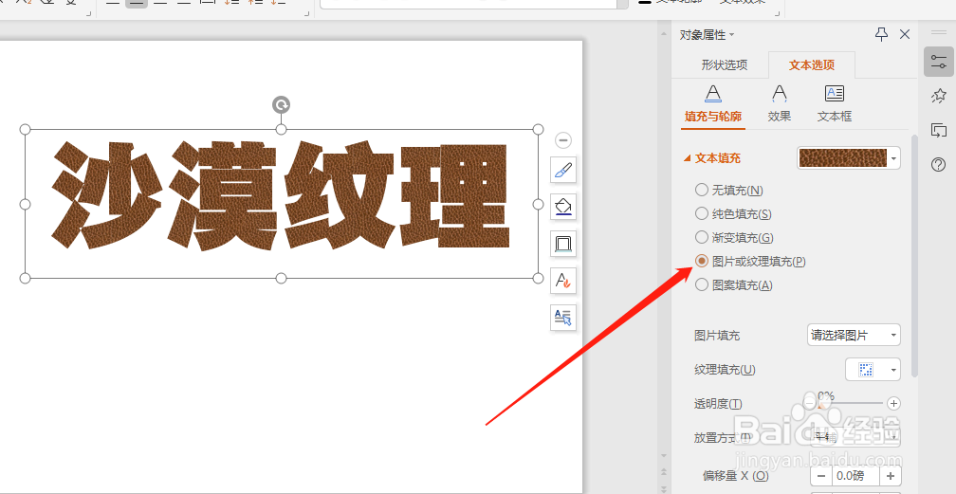Screen dimensions: 956x494
Task: Click the 偏移量 X value field
Action: tap(856, 476)
